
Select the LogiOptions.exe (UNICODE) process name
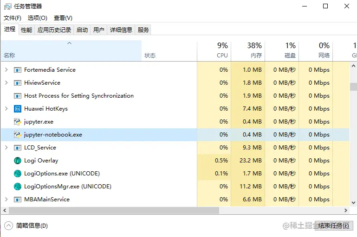tap(62, 174)
